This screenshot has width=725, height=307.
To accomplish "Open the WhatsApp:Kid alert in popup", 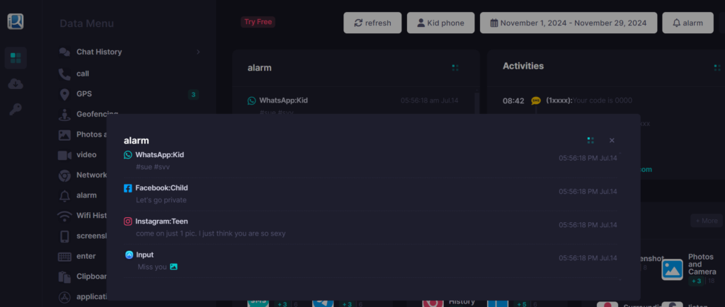I will pos(370,161).
